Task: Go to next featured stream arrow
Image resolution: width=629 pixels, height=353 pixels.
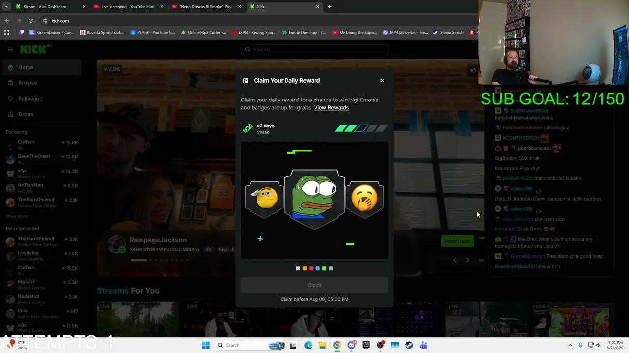Action: point(467,260)
